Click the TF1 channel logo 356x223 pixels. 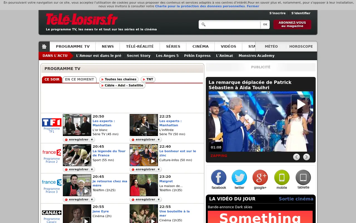click(52, 122)
